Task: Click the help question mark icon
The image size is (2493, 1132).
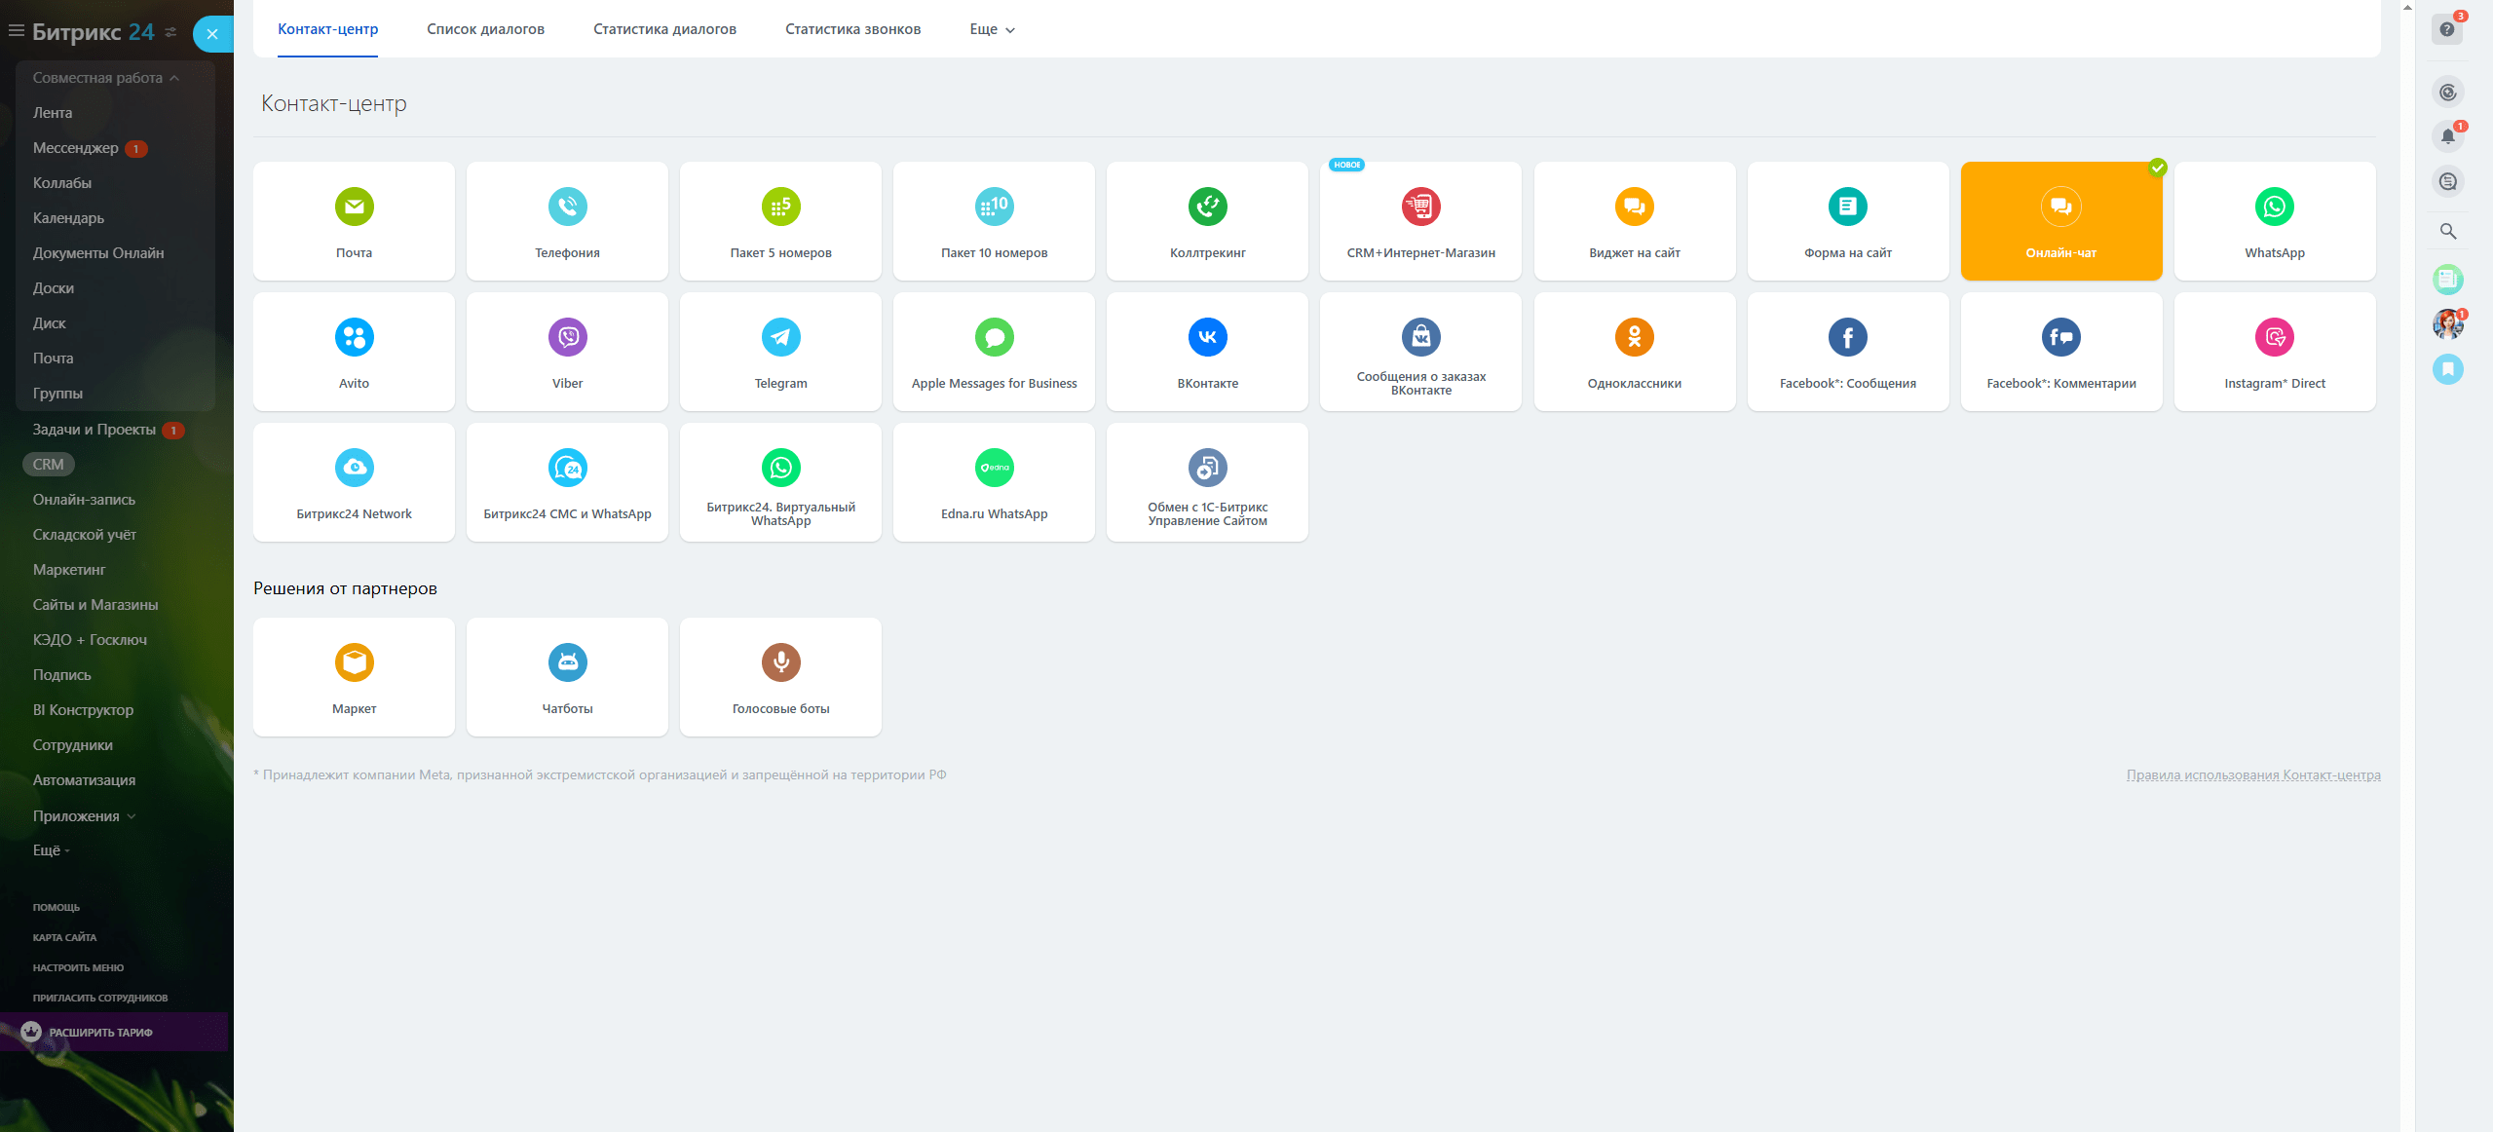Action: pos(2447,29)
